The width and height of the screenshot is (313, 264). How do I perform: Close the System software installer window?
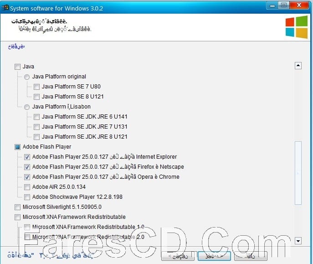299,5
